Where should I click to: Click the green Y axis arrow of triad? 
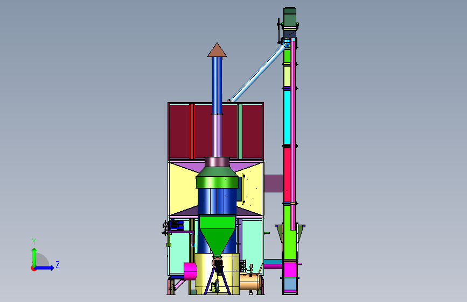point(34,257)
